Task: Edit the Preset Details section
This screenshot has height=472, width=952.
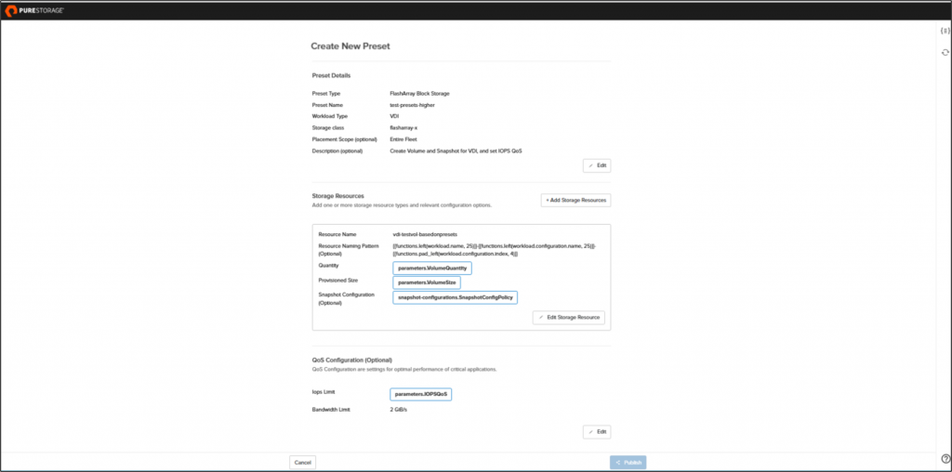Action: 597,165
